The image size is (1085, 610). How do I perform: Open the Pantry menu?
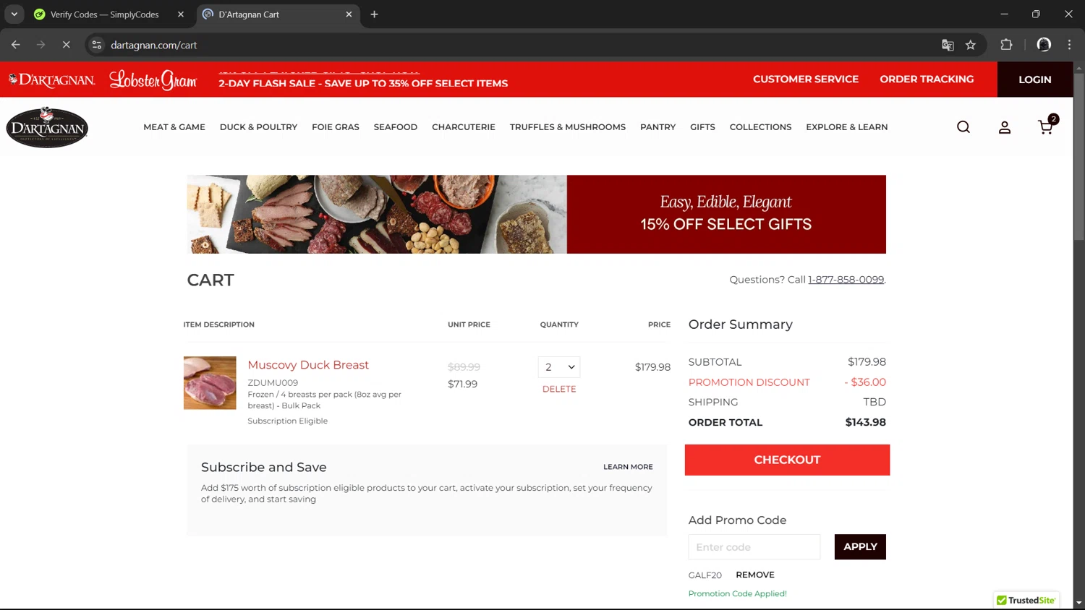point(658,127)
